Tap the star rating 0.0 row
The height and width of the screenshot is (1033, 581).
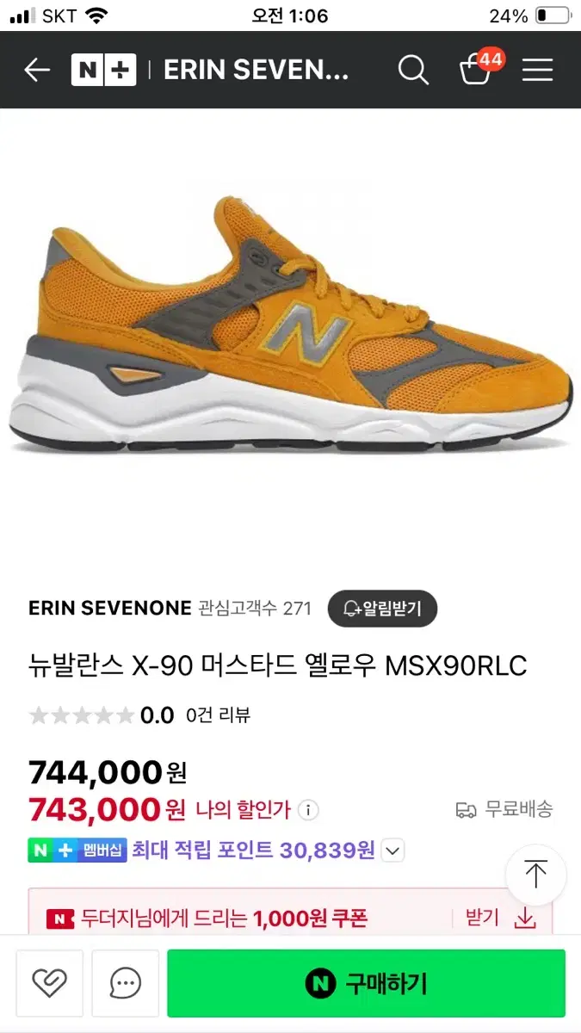[x=102, y=715]
